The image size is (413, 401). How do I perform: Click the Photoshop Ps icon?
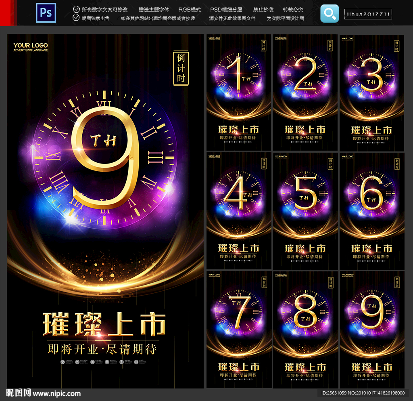coord(46,13)
